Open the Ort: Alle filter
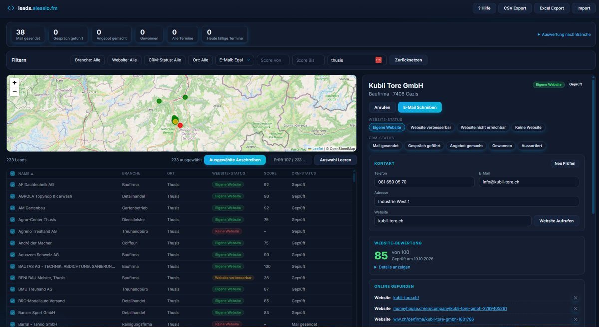Image resolution: width=599 pixels, height=327 pixels. [201, 60]
